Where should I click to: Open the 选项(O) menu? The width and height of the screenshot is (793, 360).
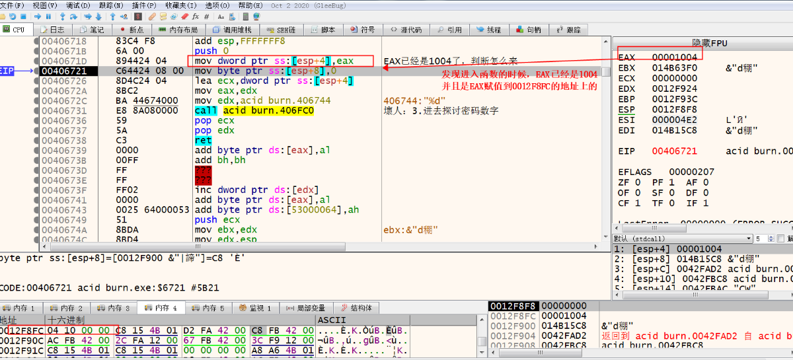[x=218, y=5]
